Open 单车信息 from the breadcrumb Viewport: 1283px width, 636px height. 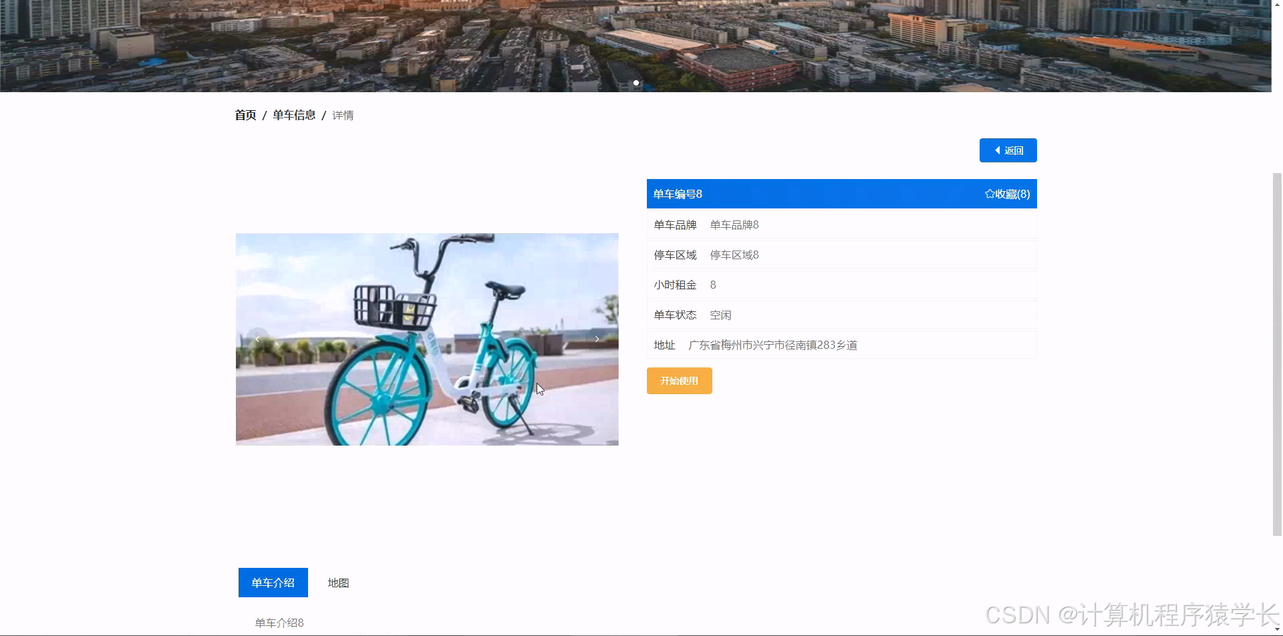point(294,115)
